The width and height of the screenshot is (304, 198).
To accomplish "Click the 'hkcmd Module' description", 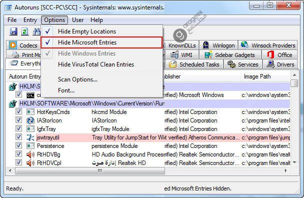I will pyautogui.click(x=109, y=112).
